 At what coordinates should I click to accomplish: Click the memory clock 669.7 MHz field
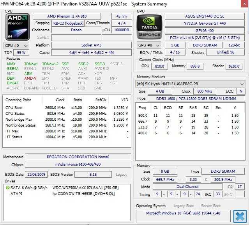[x=165, y=179]
